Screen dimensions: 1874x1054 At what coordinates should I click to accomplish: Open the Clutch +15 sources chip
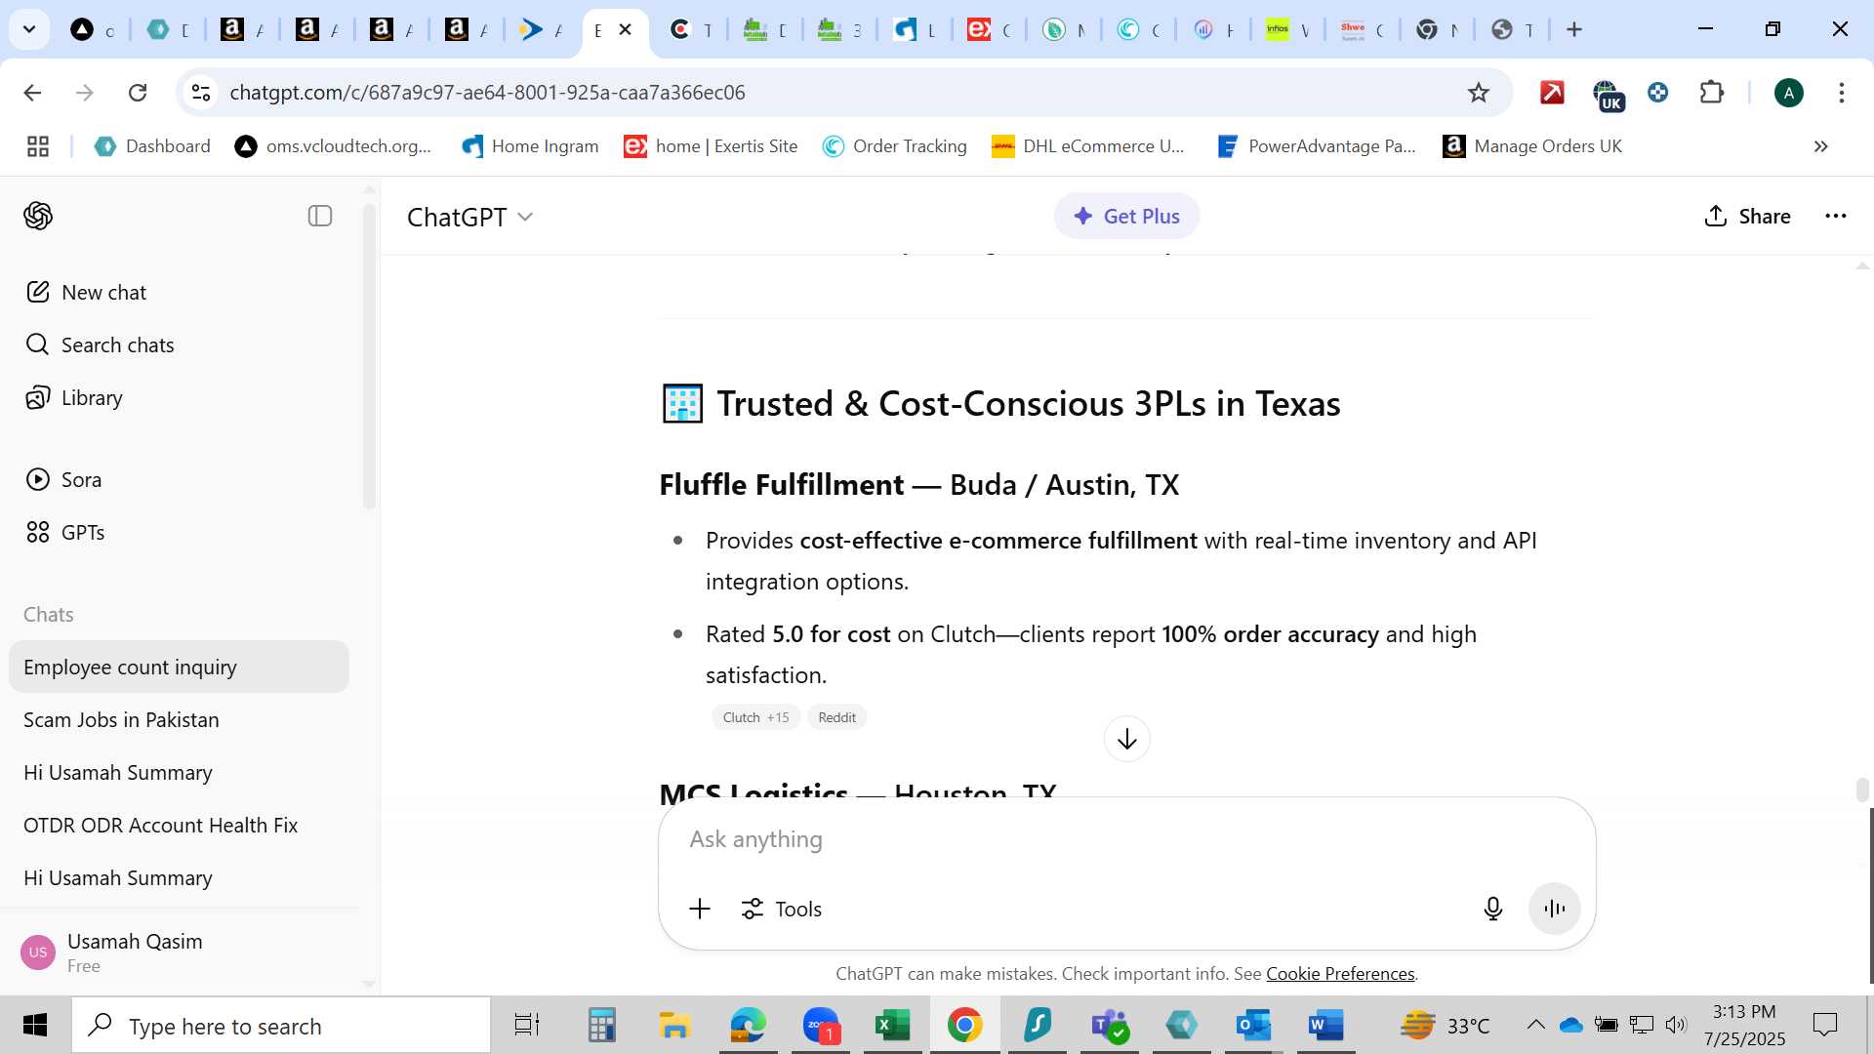[756, 717]
